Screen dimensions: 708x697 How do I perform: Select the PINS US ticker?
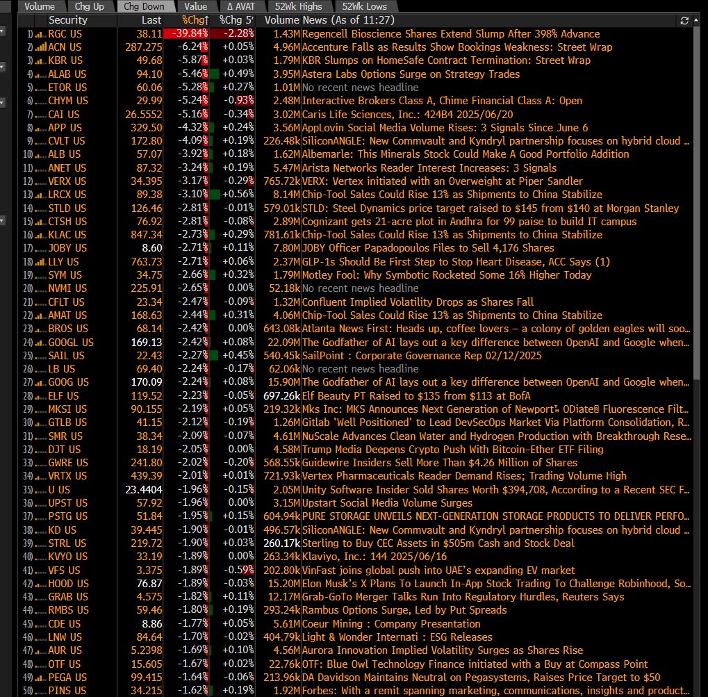[x=67, y=691]
